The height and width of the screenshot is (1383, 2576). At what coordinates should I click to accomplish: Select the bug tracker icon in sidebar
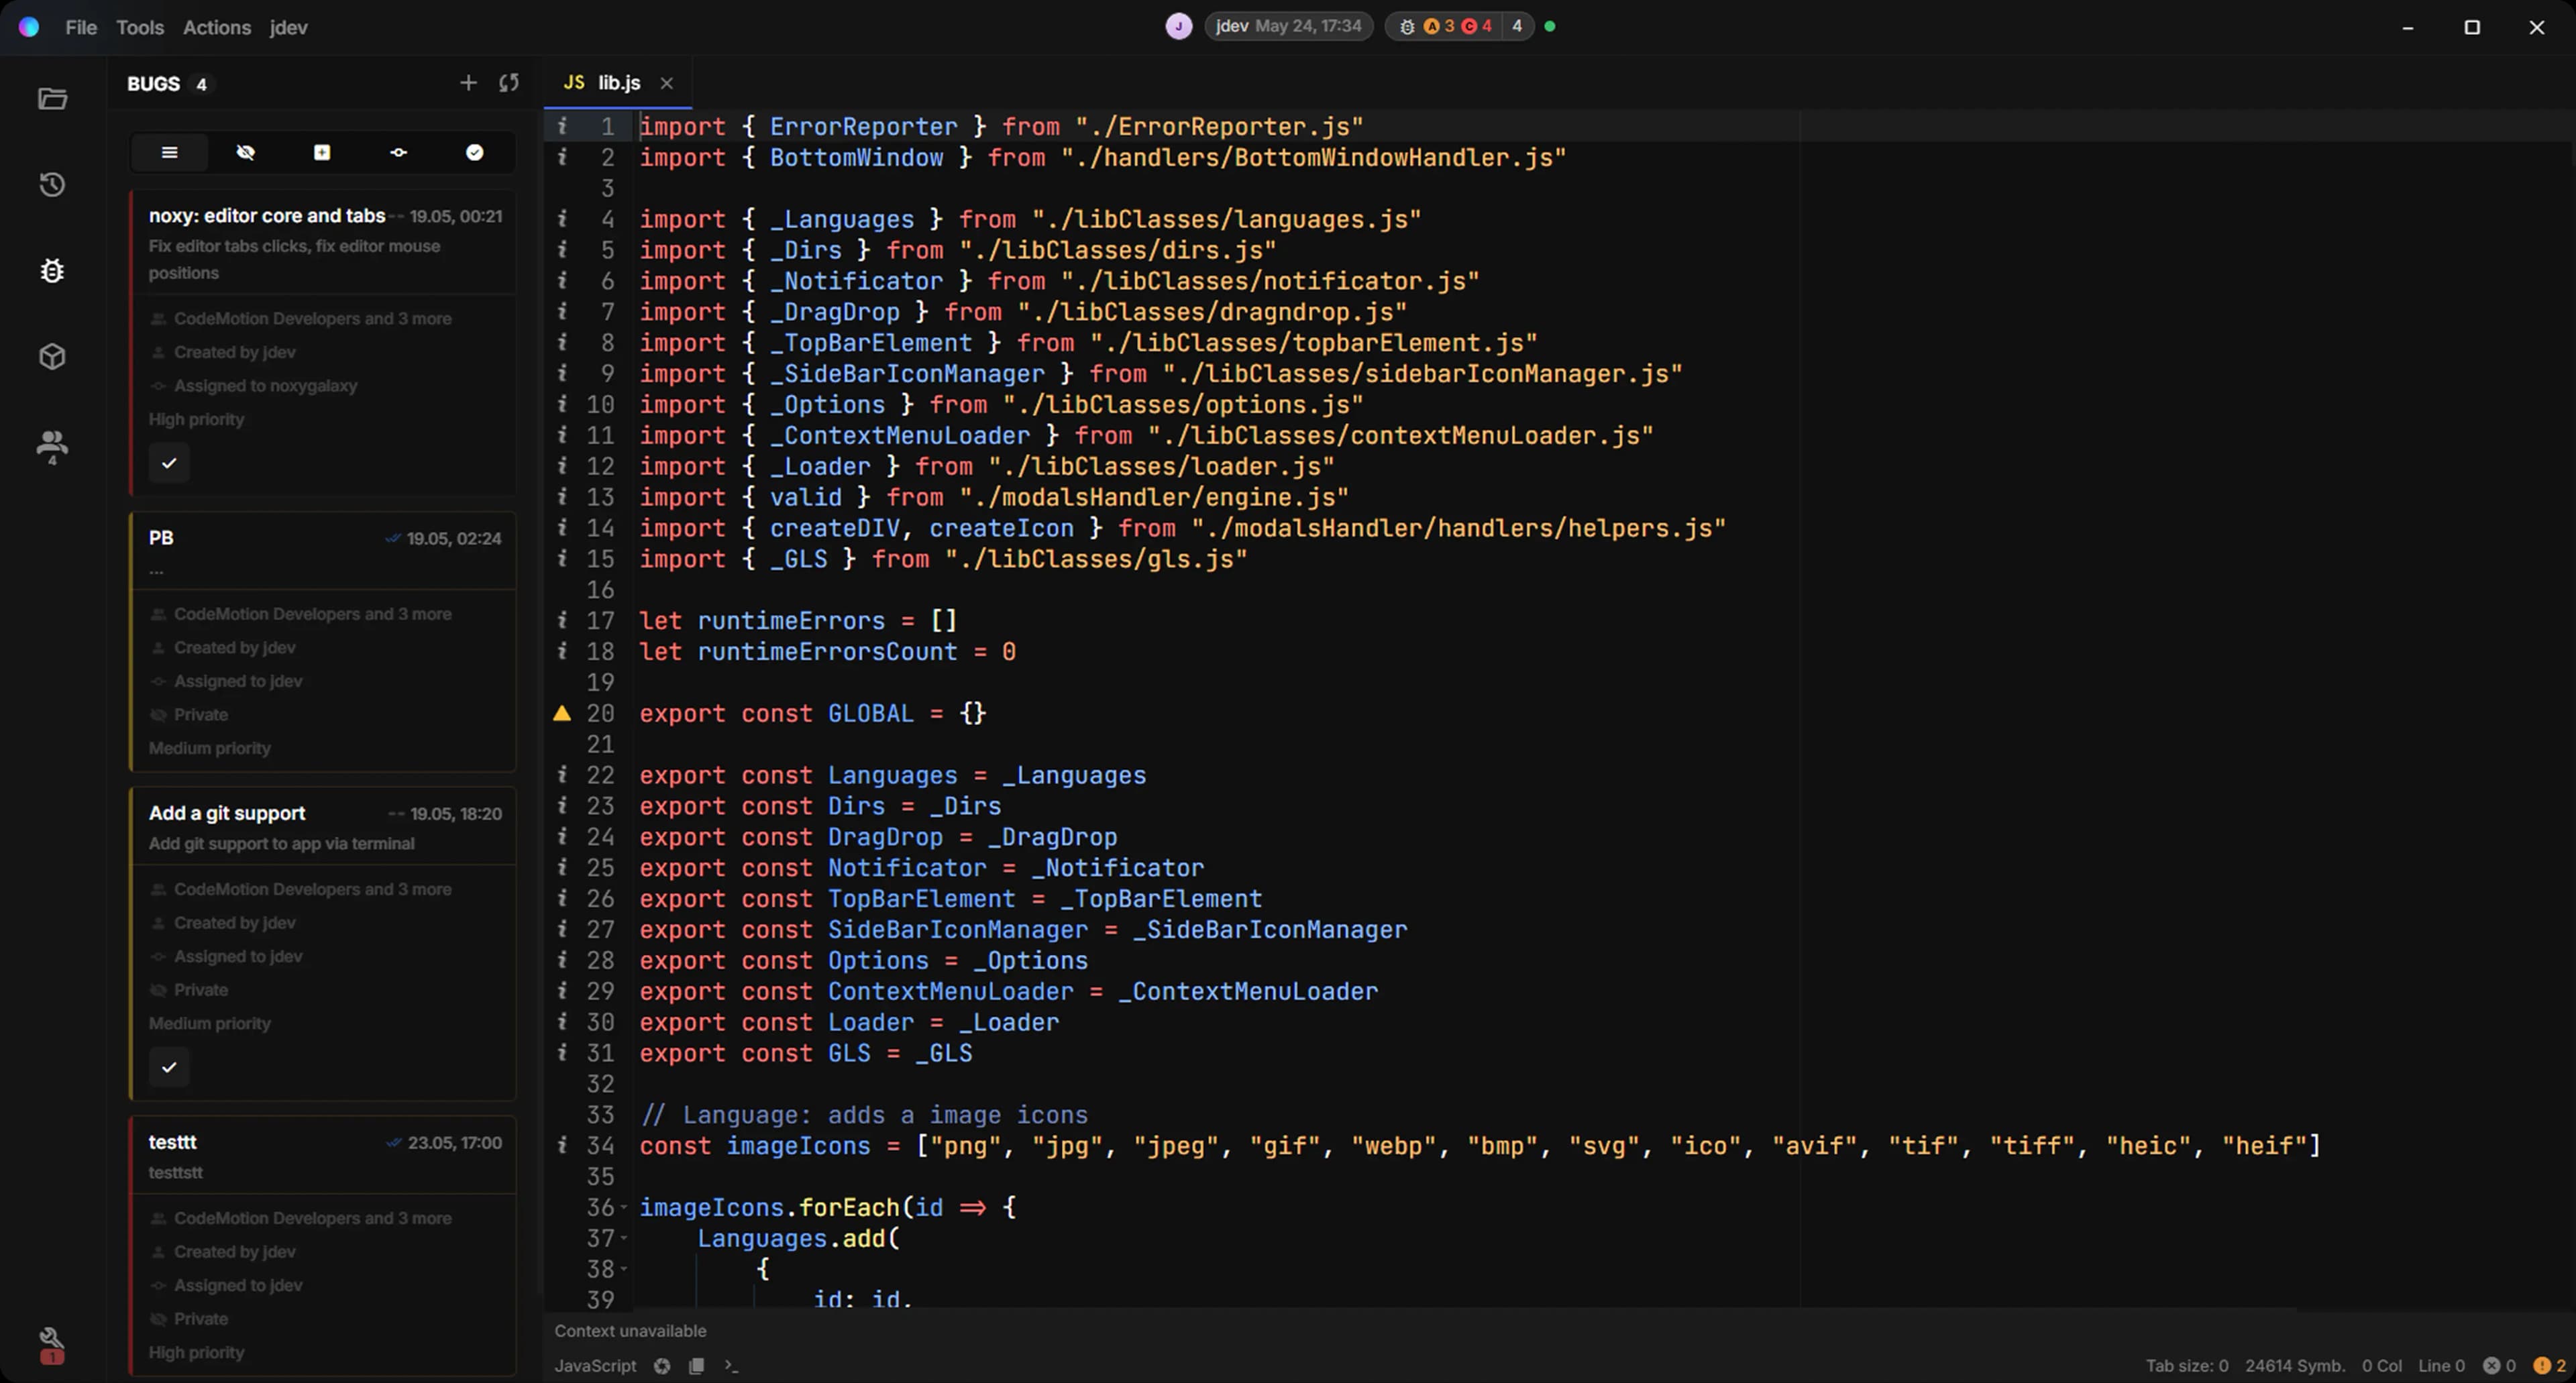coord(52,270)
